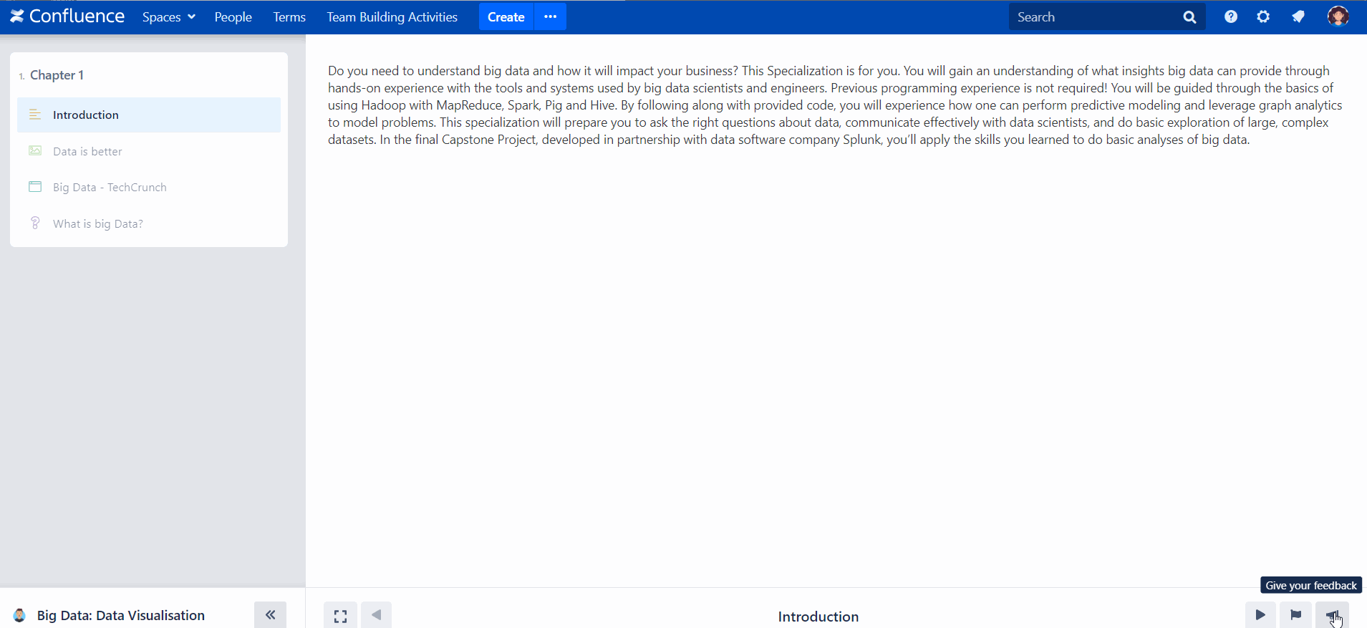The height and width of the screenshot is (628, 1367).
Task: Click the flag icon in bottom bar
Action: pyautogui.click(x=1295, y=614)
